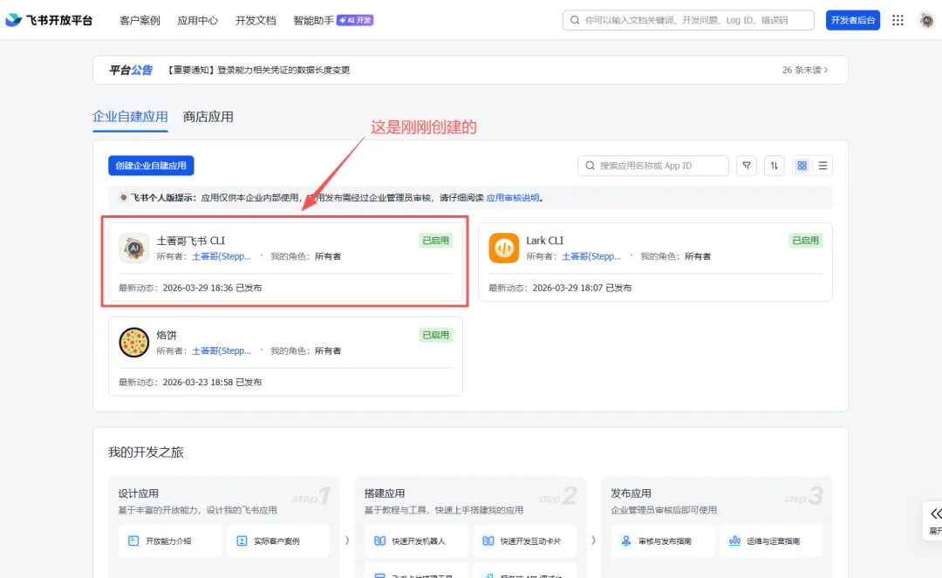Open 应用中心 menu

(198, 20)
